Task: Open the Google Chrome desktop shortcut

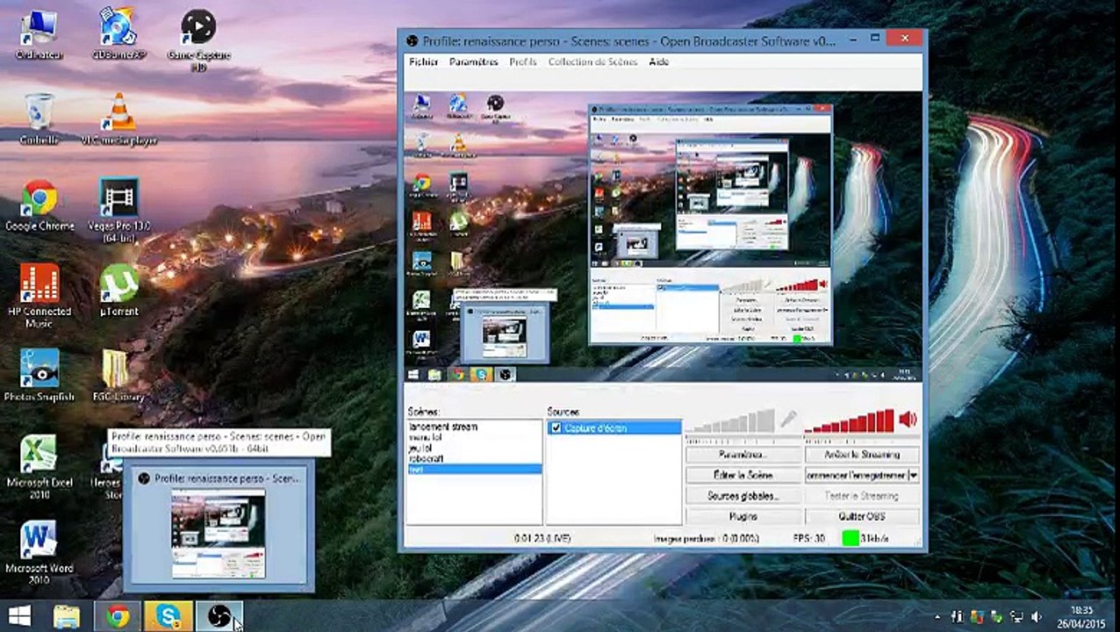Action: pos(39,205)
